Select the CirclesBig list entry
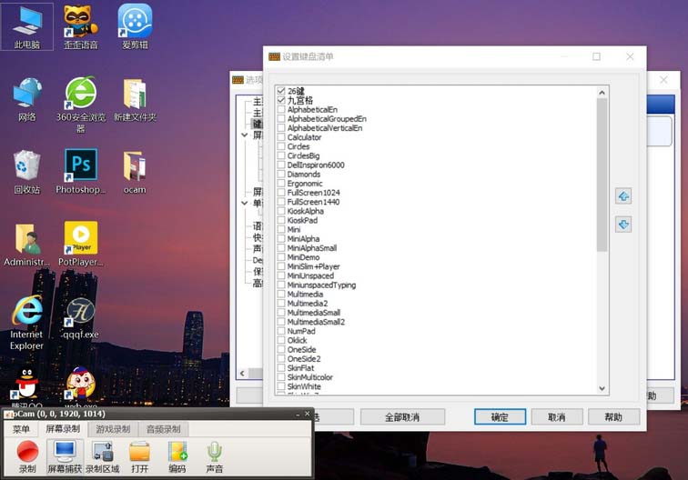688x480 pixels. point(303,155)
